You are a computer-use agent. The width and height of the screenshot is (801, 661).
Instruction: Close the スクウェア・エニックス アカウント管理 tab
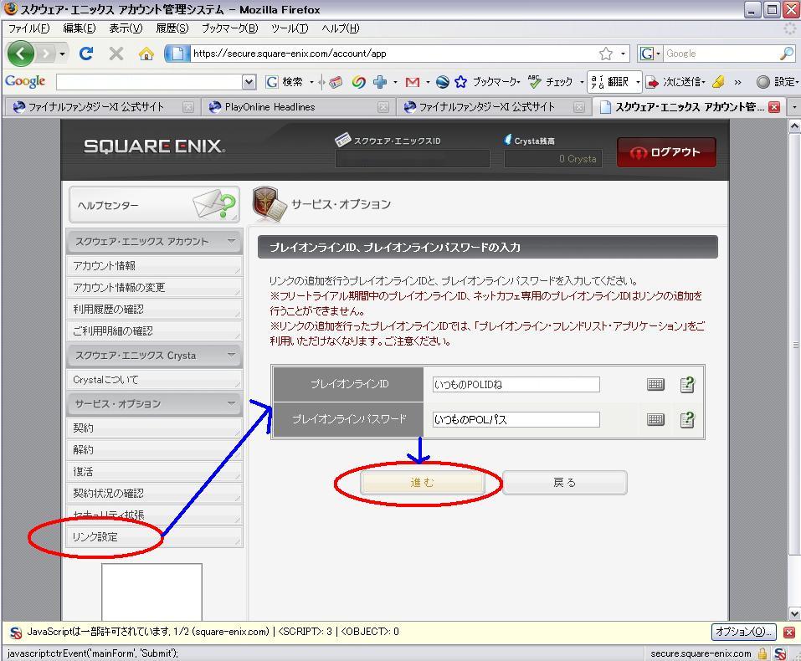(x=774, y=107)
